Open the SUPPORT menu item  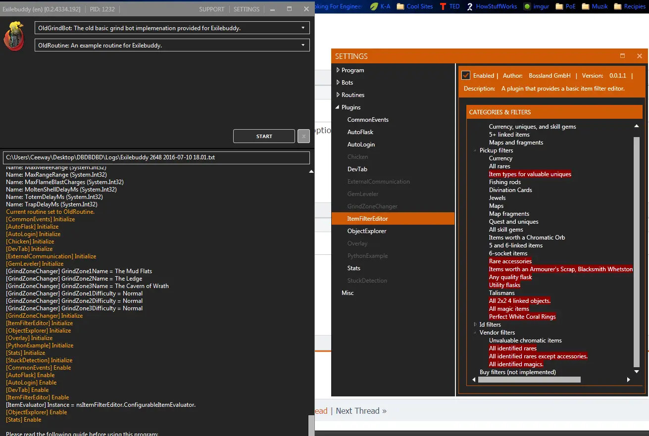click(x=211, y=9)
